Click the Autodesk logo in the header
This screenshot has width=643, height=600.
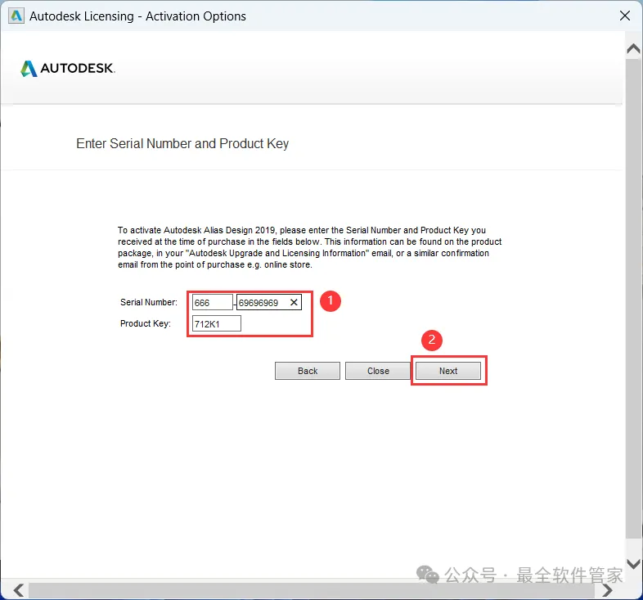coord(68,69)
